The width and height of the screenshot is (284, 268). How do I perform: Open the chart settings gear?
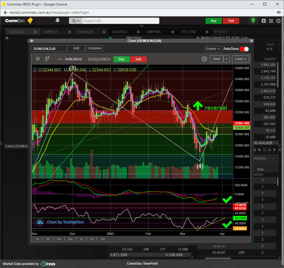point(204,59)
